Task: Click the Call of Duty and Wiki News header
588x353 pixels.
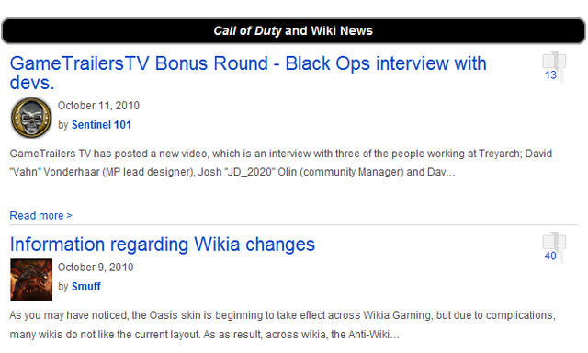Action: click(293, 30)
